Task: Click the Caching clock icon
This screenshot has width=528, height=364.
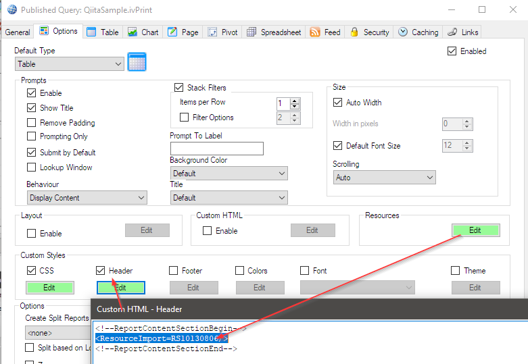Action: click(403, 32)
